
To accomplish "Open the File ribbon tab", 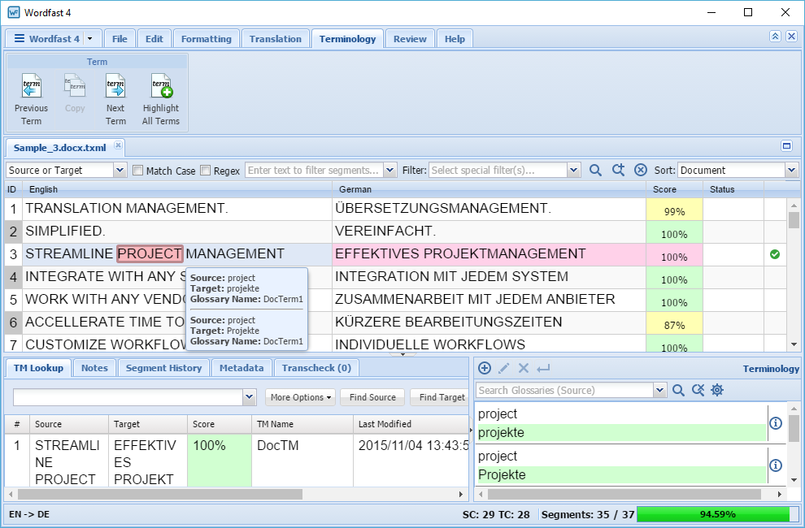I will pyautogui.click(x=120, y=39).
